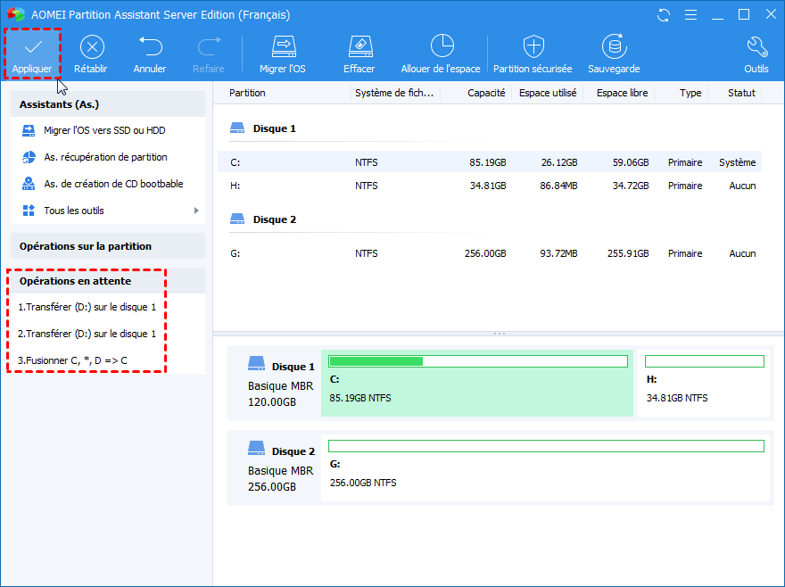Open Migrer l'OS vers SSD ou HDD wizard
The width and height of the screenshot is (785, 587).
point(104,130)
